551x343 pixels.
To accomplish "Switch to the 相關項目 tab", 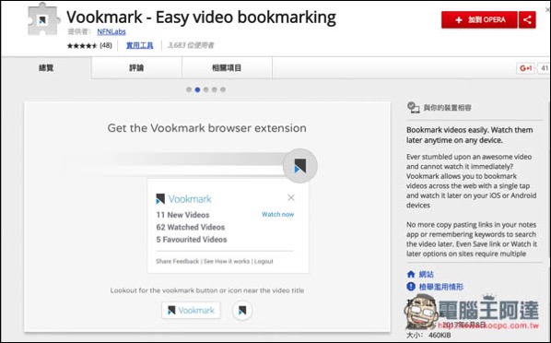I will point(227,67).
